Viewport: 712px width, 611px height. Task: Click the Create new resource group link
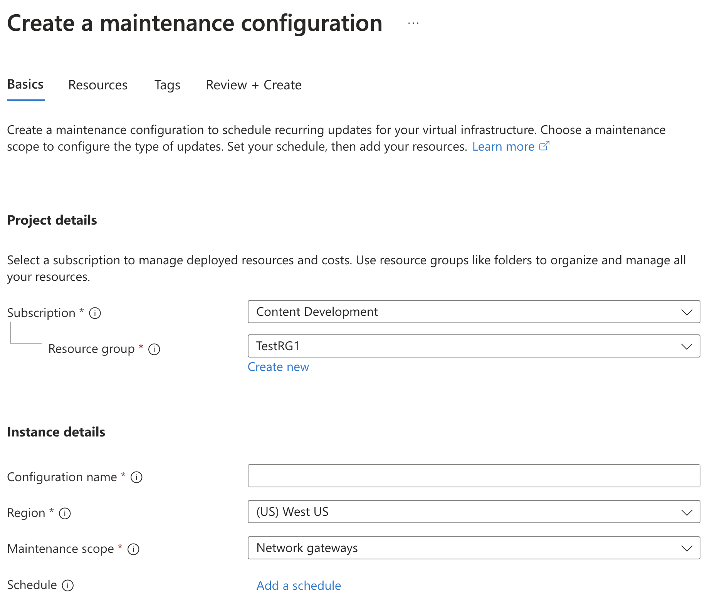tap(278, 367)
